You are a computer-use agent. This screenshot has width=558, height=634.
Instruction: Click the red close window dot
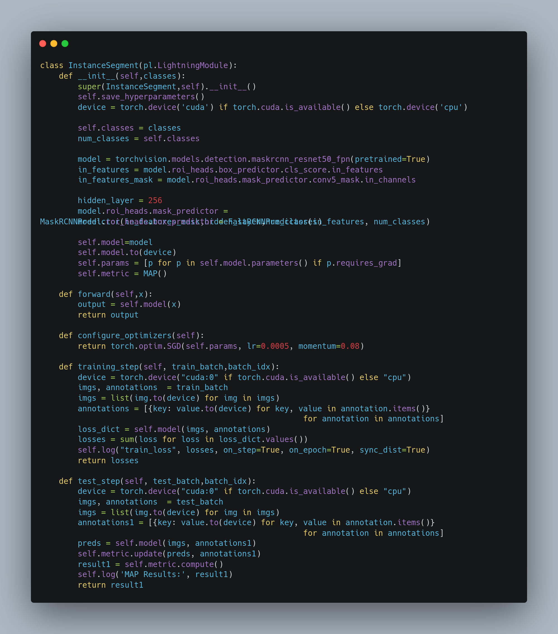point(43,44)
